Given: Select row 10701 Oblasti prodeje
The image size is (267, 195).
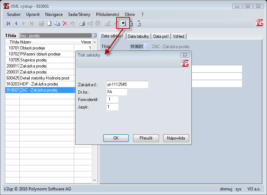Looking at the screenshot, I should pyautogui.click(x=48, y=48).
